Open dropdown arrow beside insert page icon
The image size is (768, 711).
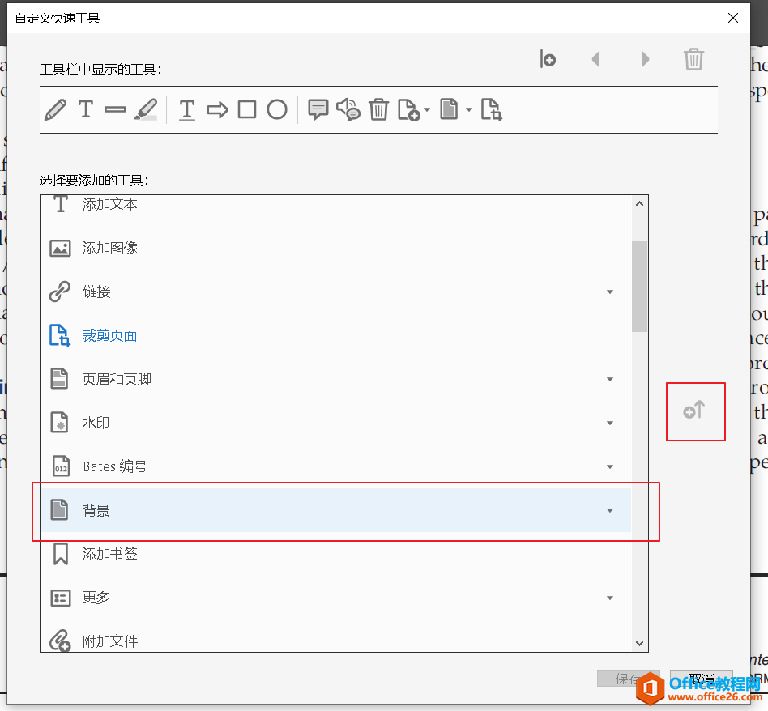[x=427, y=109]
